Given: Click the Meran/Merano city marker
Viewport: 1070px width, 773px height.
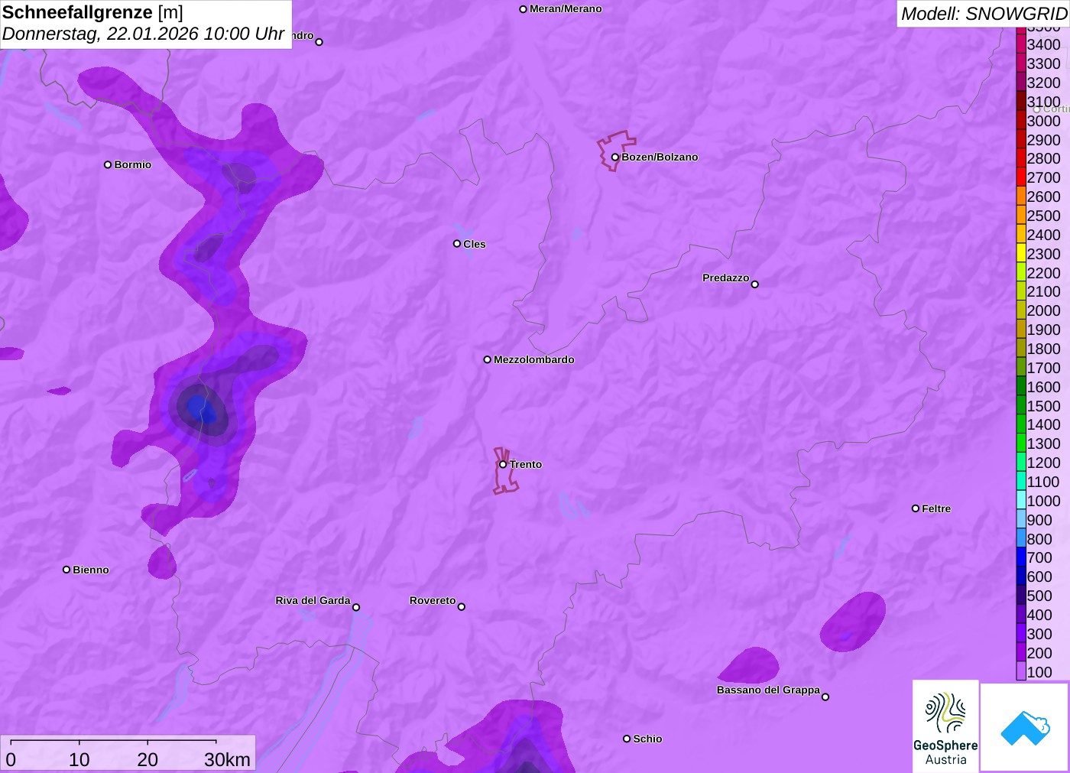Looking at the screenshot, I should coord(523,9).
